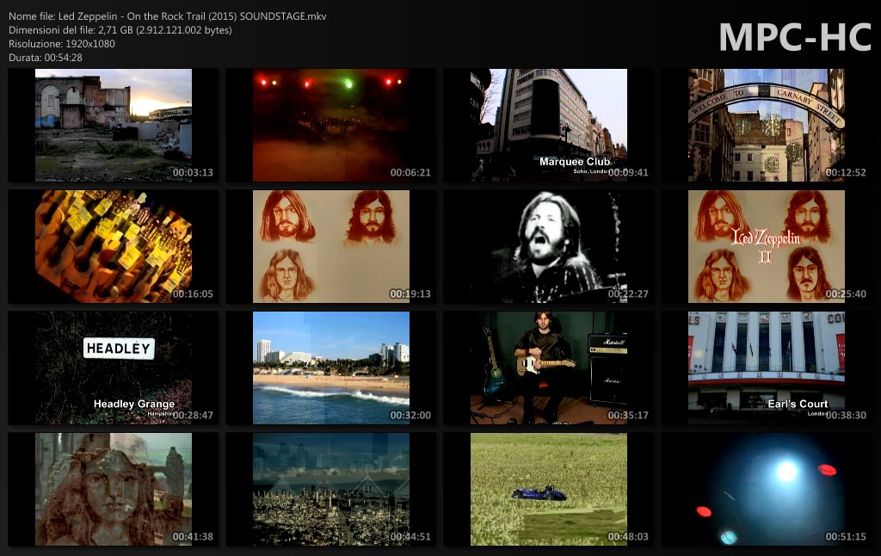The height and width of the screenshot is (556, 881).
Task: Open the Carnaby Street arch thumbnail
Action: pyautogui.click(x=767, y=125)
